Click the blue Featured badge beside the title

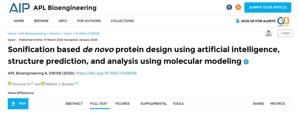[x=246, y=62]
